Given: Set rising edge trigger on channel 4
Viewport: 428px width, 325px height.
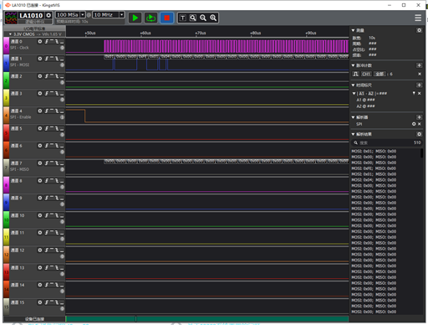Looking at the screenshot, I should (x=47, y=111).
